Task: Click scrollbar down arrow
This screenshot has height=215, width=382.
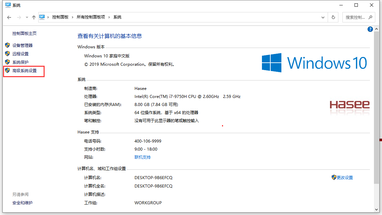Action: coord(377,210)
